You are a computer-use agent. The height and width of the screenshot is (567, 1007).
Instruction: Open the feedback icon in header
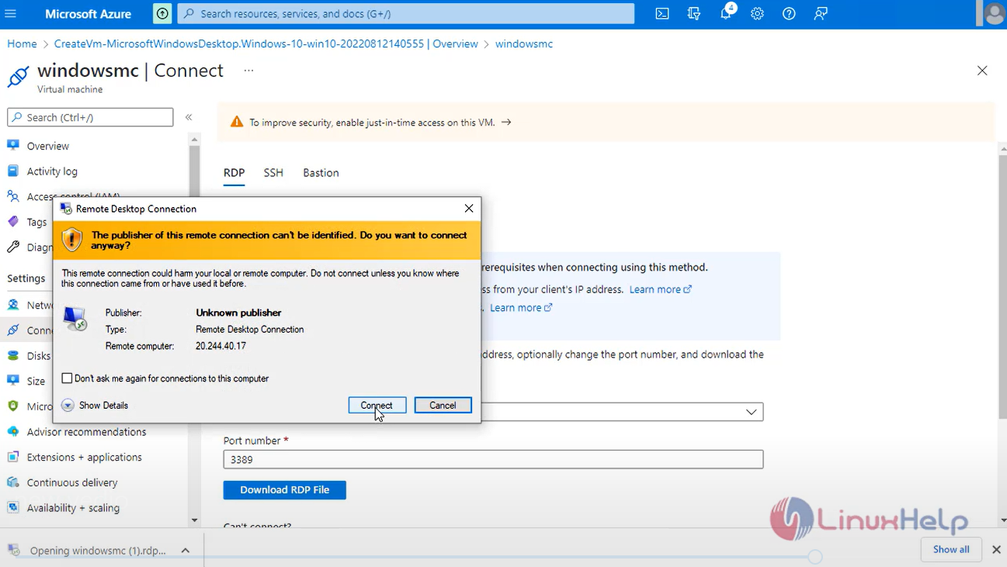(x=821, y=14)
